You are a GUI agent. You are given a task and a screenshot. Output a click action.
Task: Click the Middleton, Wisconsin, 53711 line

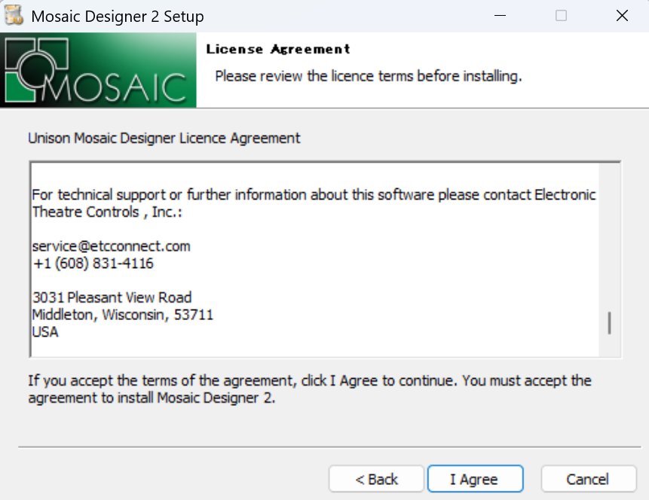click(x=123, y=315)
